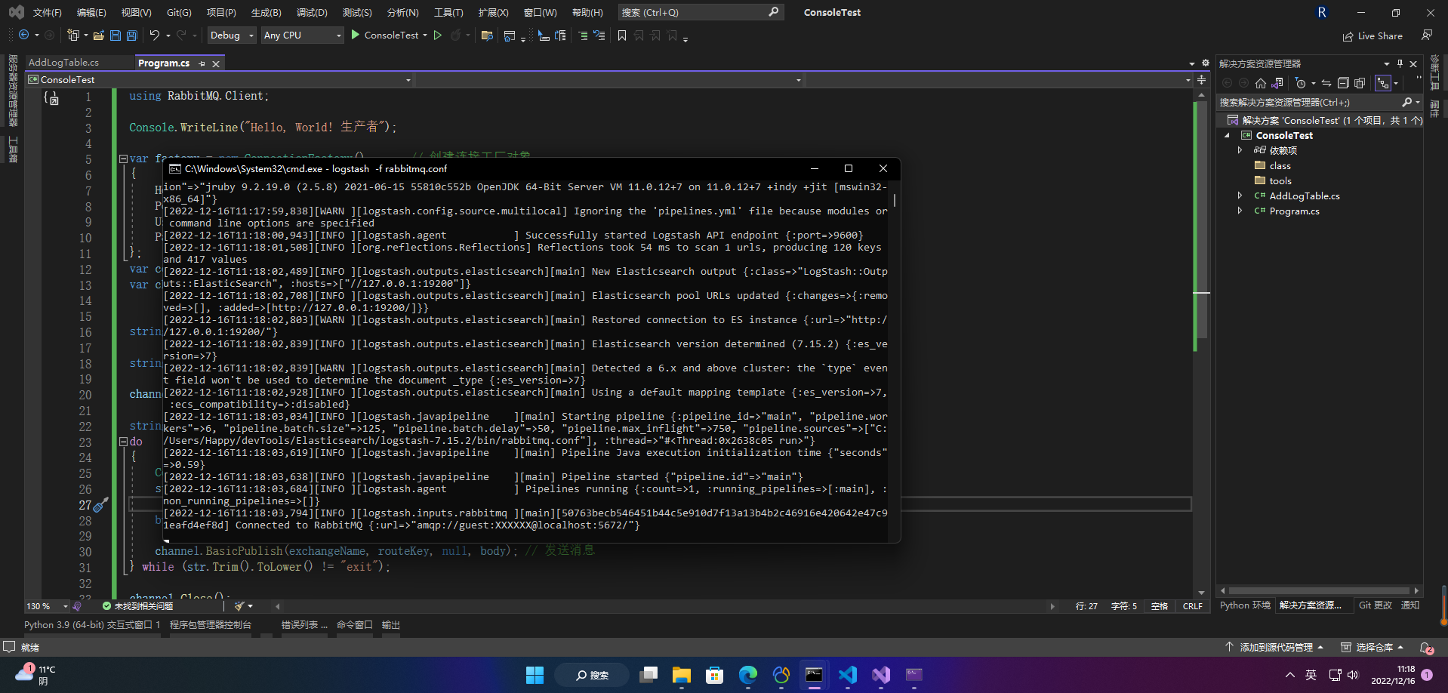1448x693 pixels.
Task: Open VS Code from the taskbar
Action: tap(848, 675)
